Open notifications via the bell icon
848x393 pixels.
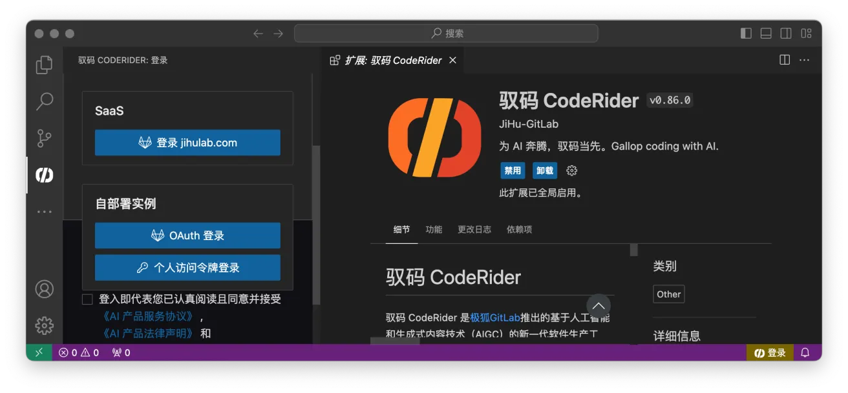pos(805,352)
